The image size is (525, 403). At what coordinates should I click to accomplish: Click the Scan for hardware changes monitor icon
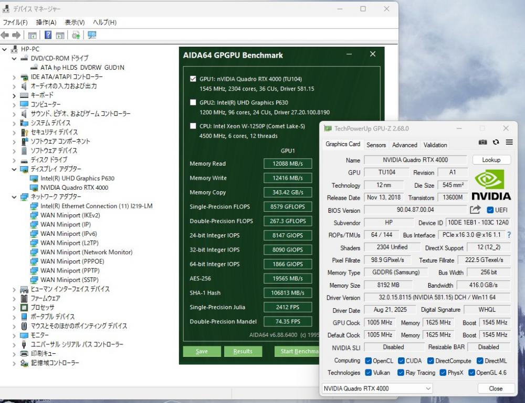click(x=92, y=35)
